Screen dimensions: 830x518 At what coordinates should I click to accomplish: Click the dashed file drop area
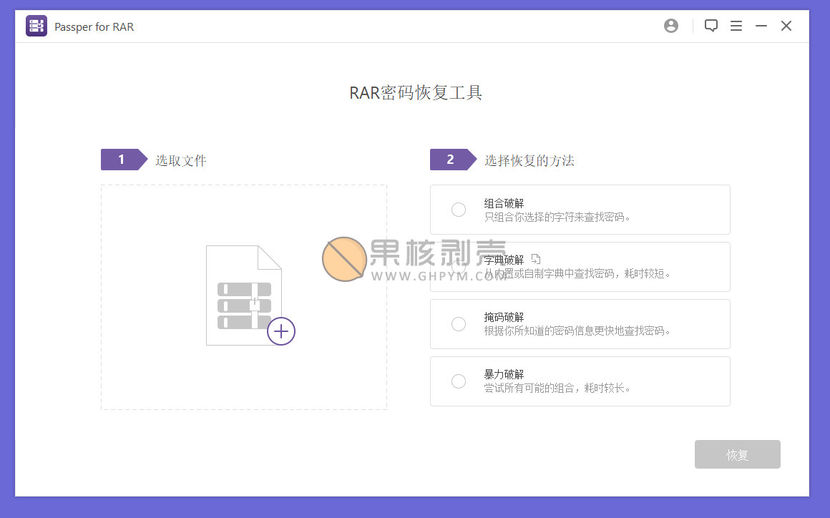(244, 297)
